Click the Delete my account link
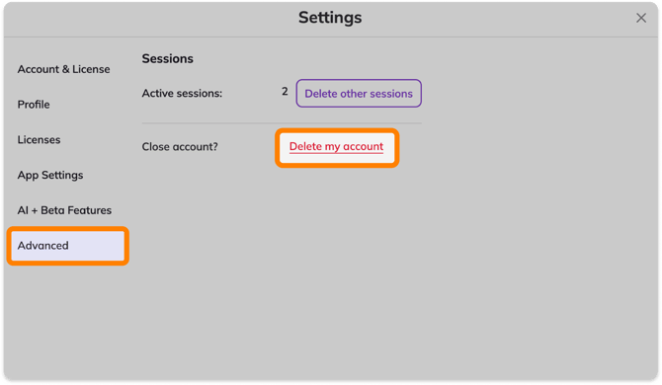This screenshot has width=662, height=385. click(336, 146)
